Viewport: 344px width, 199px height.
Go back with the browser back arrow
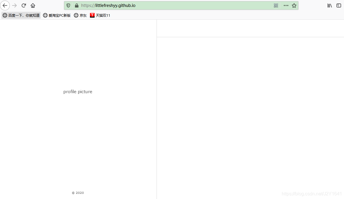5,5
